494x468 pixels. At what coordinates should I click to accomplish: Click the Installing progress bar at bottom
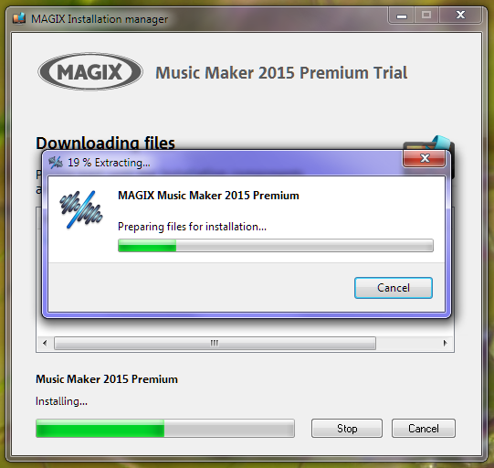click(x=165, y=429)
